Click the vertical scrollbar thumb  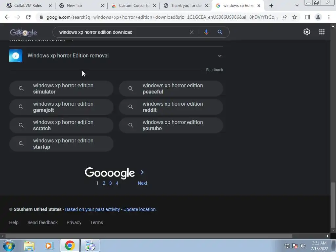(x=333, y=205)
